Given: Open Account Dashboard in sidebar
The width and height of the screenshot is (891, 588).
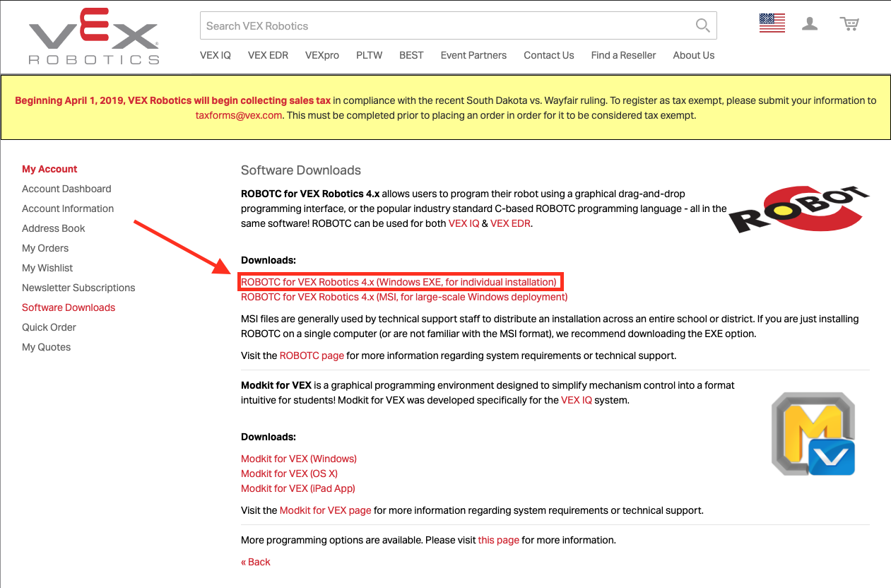Looking at the screenshot, I should coord(66,189).
